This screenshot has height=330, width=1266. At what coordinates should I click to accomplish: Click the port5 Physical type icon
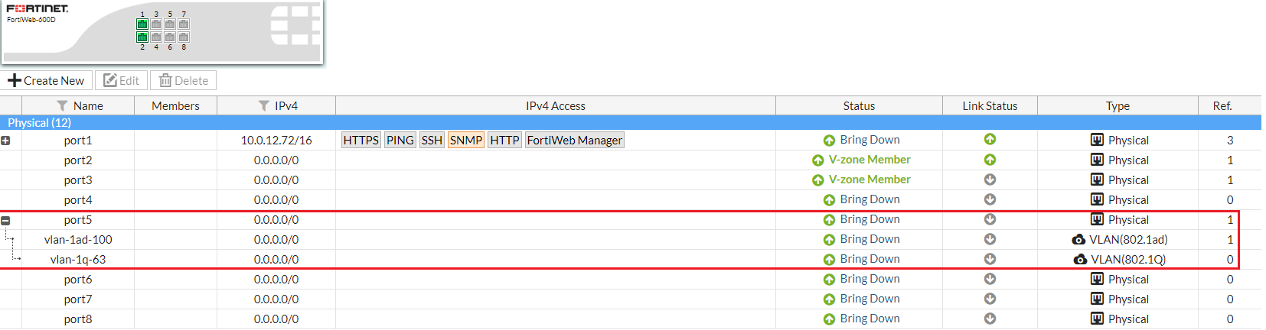(x=1097, y=220)
